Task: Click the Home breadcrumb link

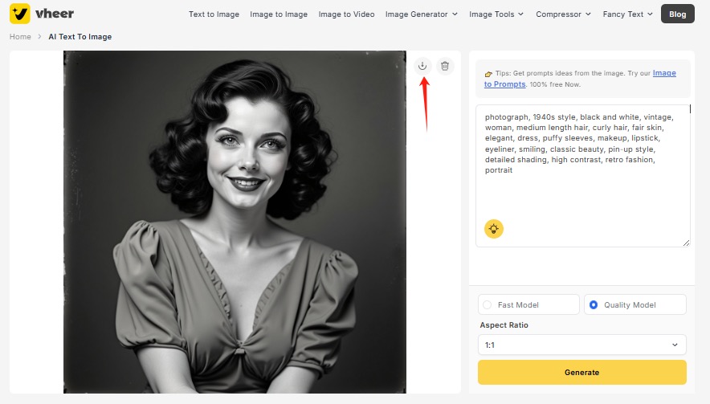Action: [20, 37]
